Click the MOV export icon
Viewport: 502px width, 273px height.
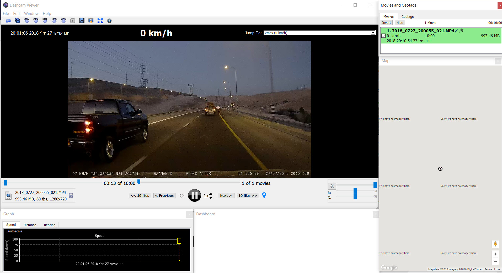point(63,21)
